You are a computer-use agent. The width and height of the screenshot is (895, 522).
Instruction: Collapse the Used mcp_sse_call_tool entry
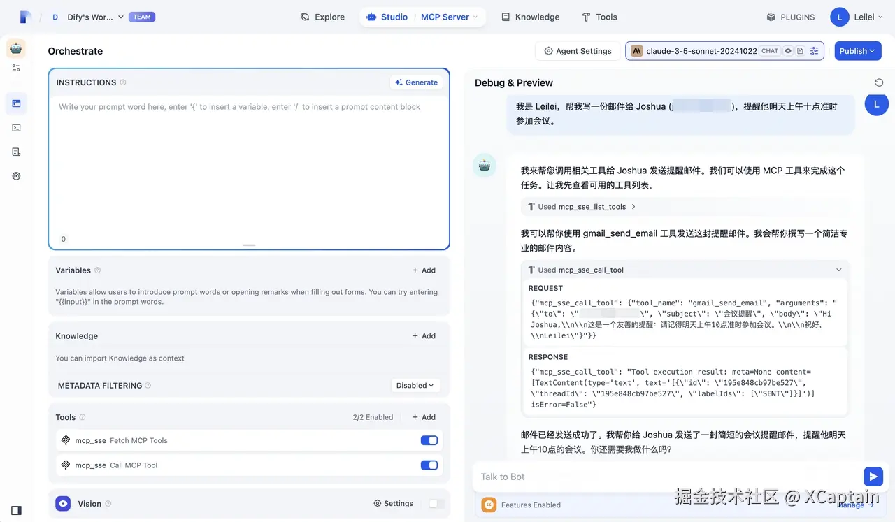685,270
